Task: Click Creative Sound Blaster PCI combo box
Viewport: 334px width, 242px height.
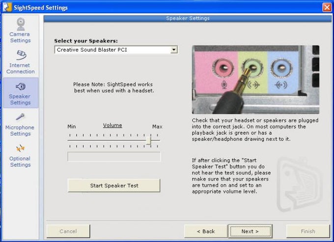Action: (116, 50)
